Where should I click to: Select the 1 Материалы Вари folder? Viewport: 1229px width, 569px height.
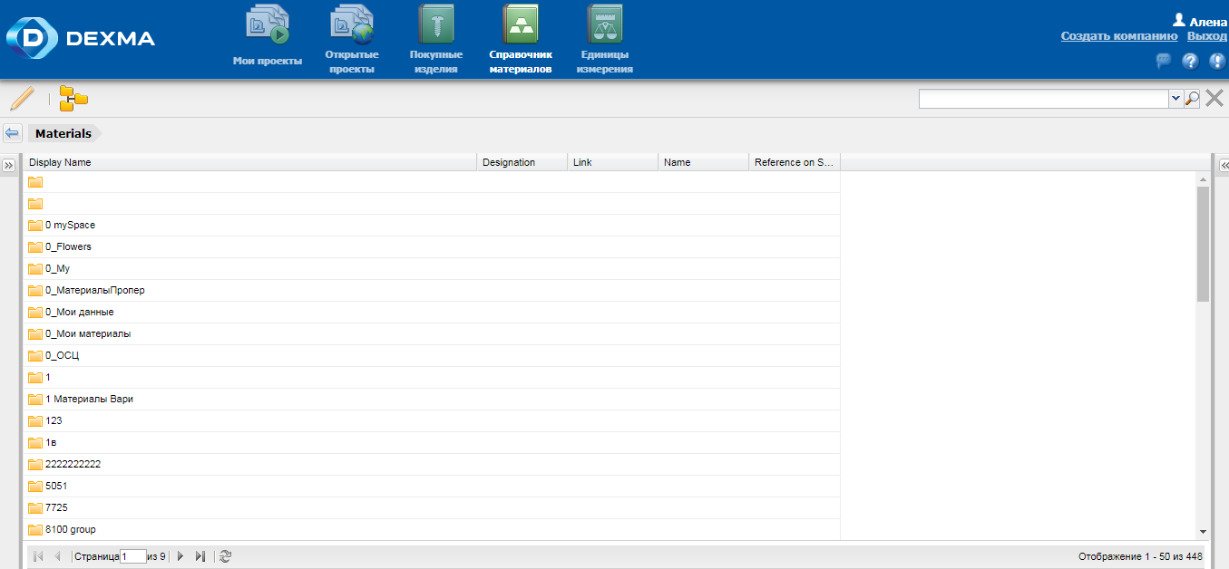coord(432,399)
